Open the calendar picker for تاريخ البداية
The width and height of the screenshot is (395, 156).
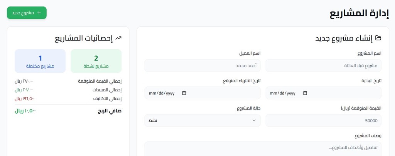click(305, 93)
